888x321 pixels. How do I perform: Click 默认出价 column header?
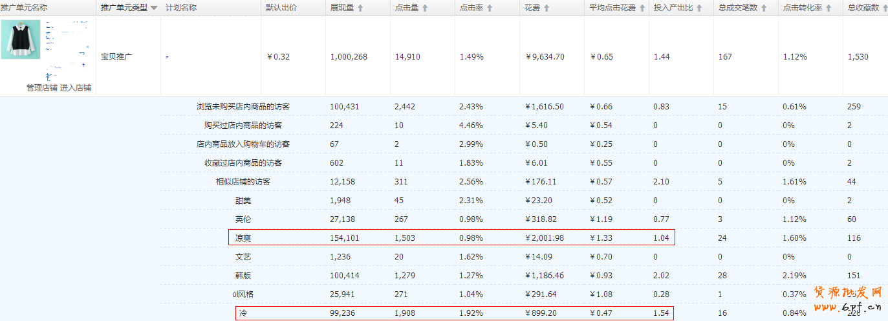[x=281, y=8]
